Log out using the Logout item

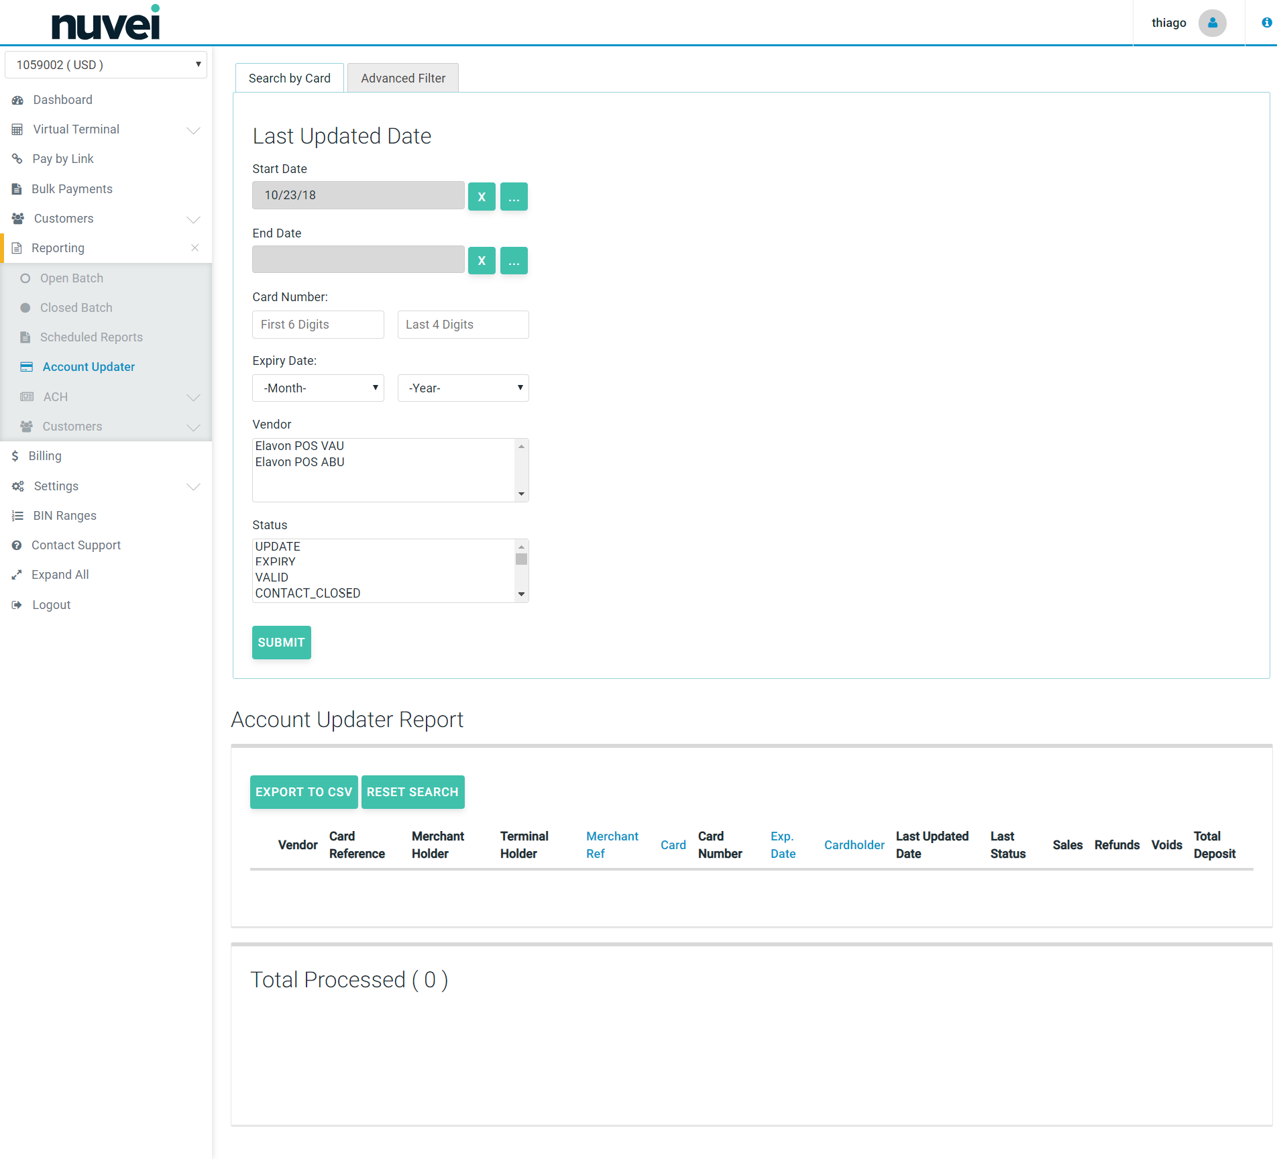tap(51, 605)
